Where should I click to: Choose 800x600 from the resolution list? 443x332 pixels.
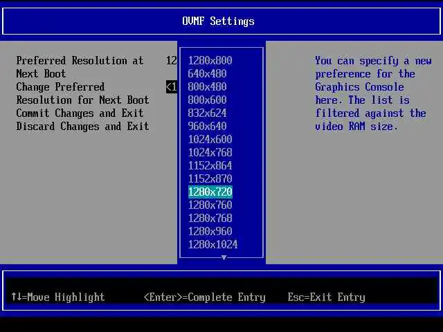click(x=207, y=100)
